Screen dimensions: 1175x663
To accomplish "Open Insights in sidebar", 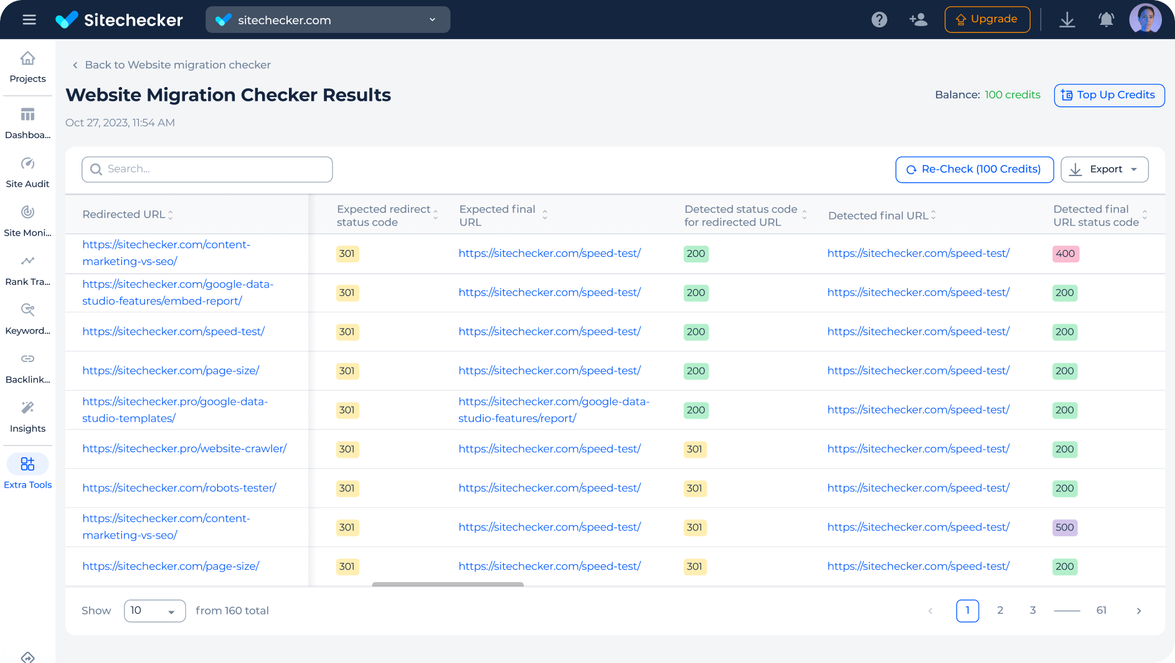I will coord(27,417).
